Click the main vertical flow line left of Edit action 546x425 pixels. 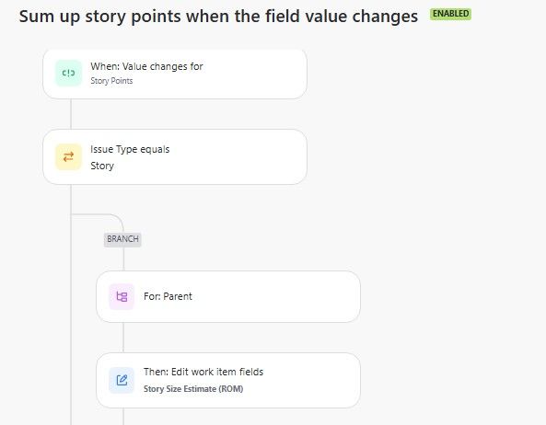tap(71, 380)
